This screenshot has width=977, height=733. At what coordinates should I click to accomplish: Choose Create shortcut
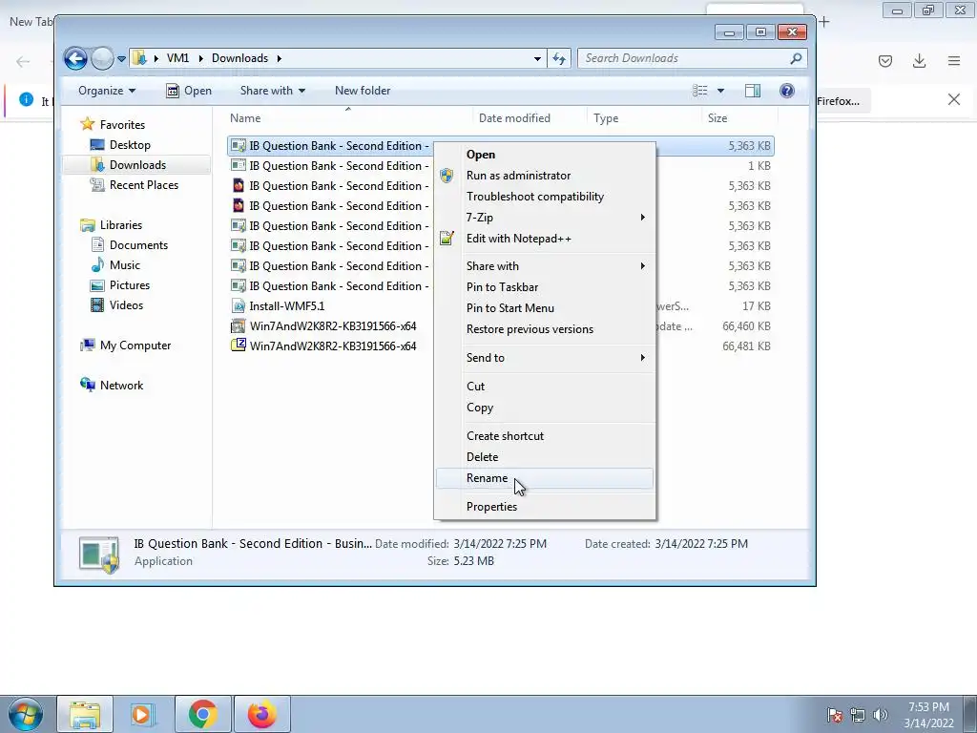click(x=545, y=436)
